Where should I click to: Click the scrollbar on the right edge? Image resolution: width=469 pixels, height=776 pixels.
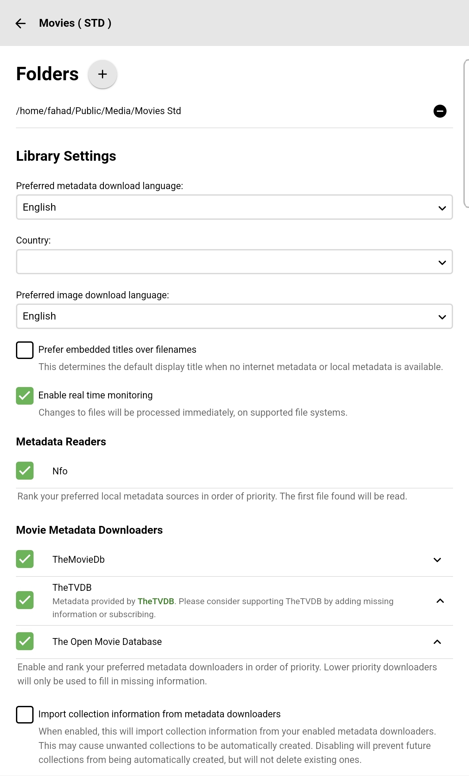pyautogui.click(x=466, y=134)
